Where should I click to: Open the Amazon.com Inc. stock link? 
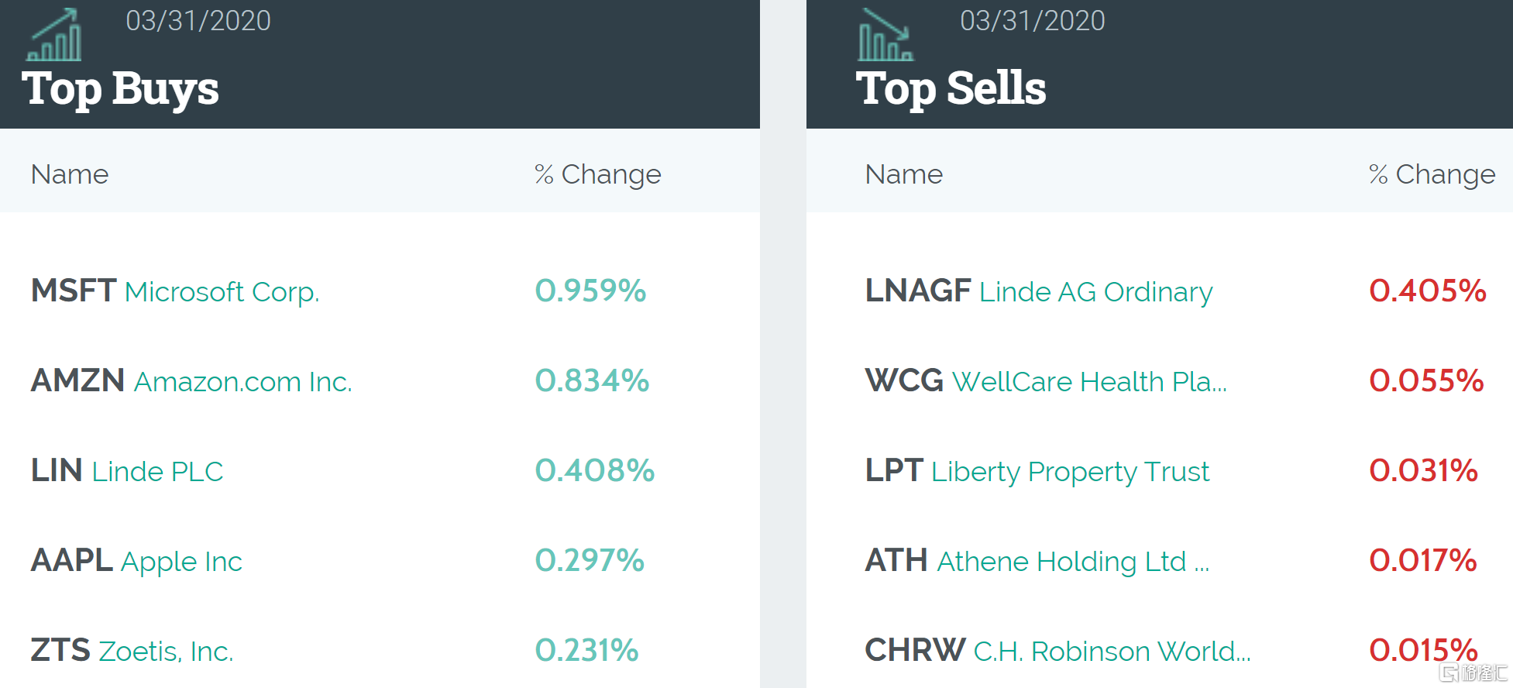[x=242, y=382]
